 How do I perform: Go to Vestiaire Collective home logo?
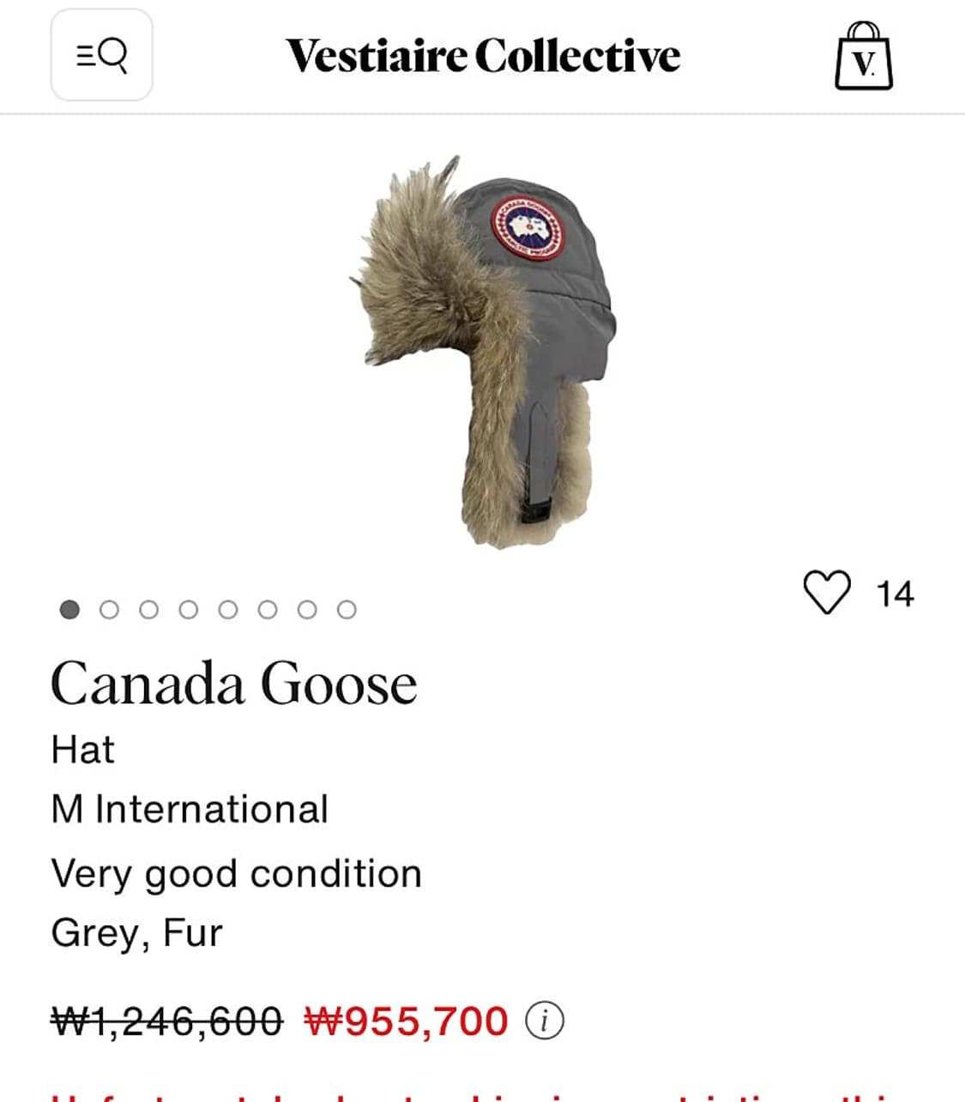pyautogui.click(x=483, y=57)
